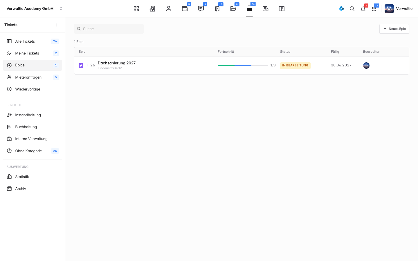The height and width of the screenshot is (261, 418).
Task: Open the door icon with badge 15
Action: [217, 9]
